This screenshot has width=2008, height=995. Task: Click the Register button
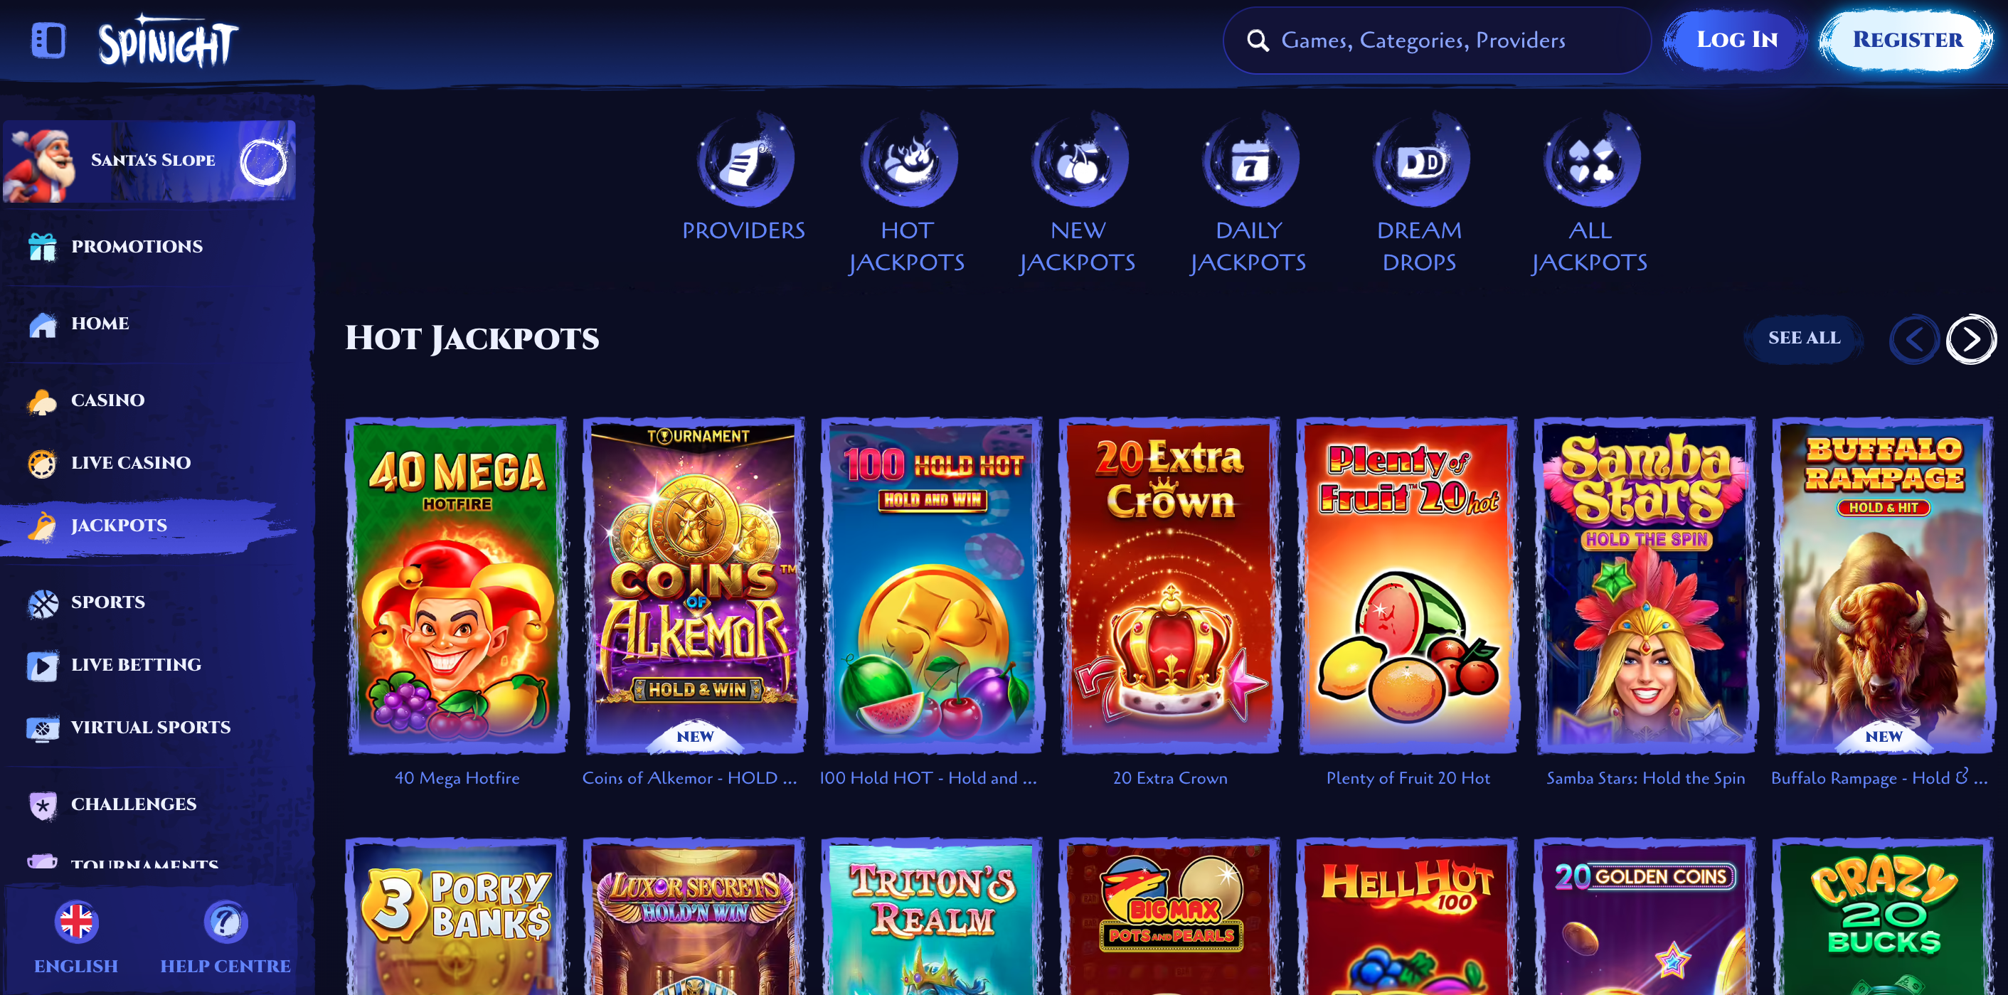pyautogui.click(x=1907, y=40)
